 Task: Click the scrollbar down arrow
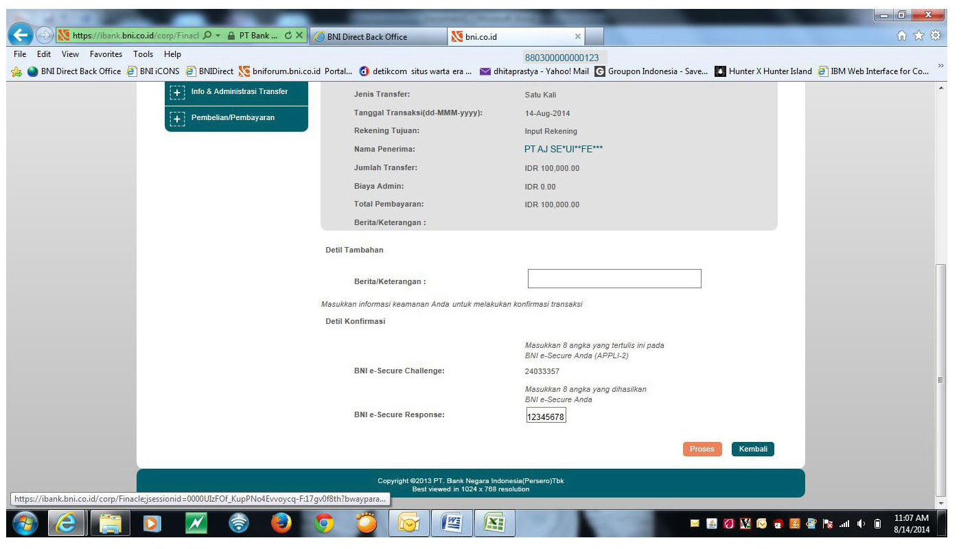[x=940, y=504]
